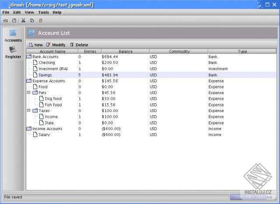Click the $145.56 balance cell
Screen dimensions: 280x204
(x=110, y=81)
